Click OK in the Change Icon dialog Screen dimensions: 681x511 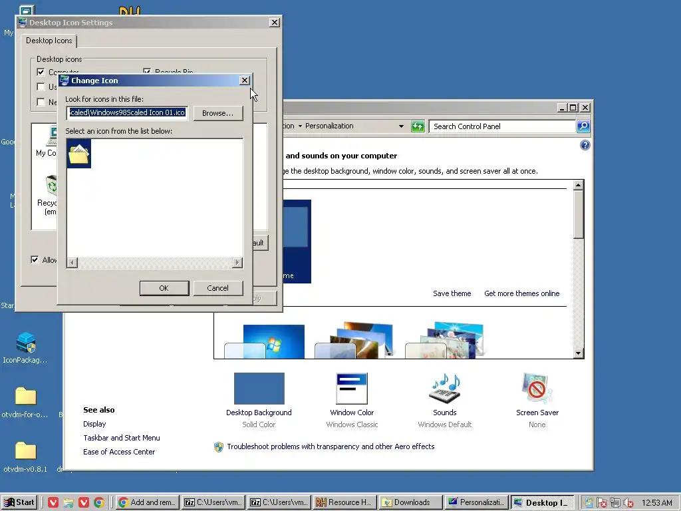(x=164, y=288)
